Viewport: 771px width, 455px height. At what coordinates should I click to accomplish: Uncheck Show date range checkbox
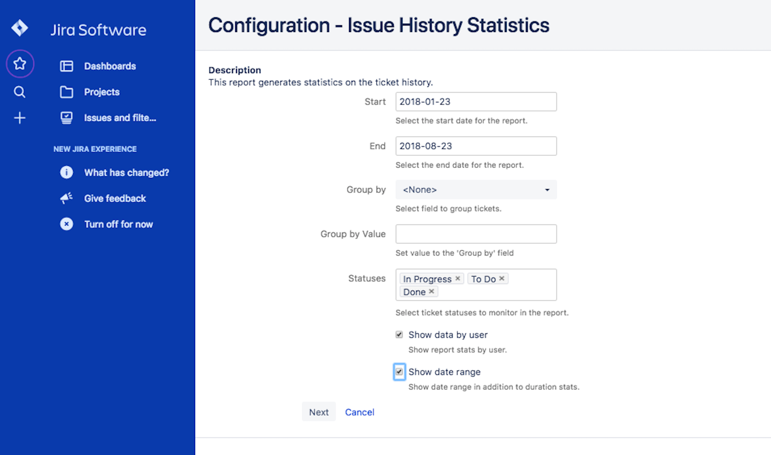click(x=399, y=372)
